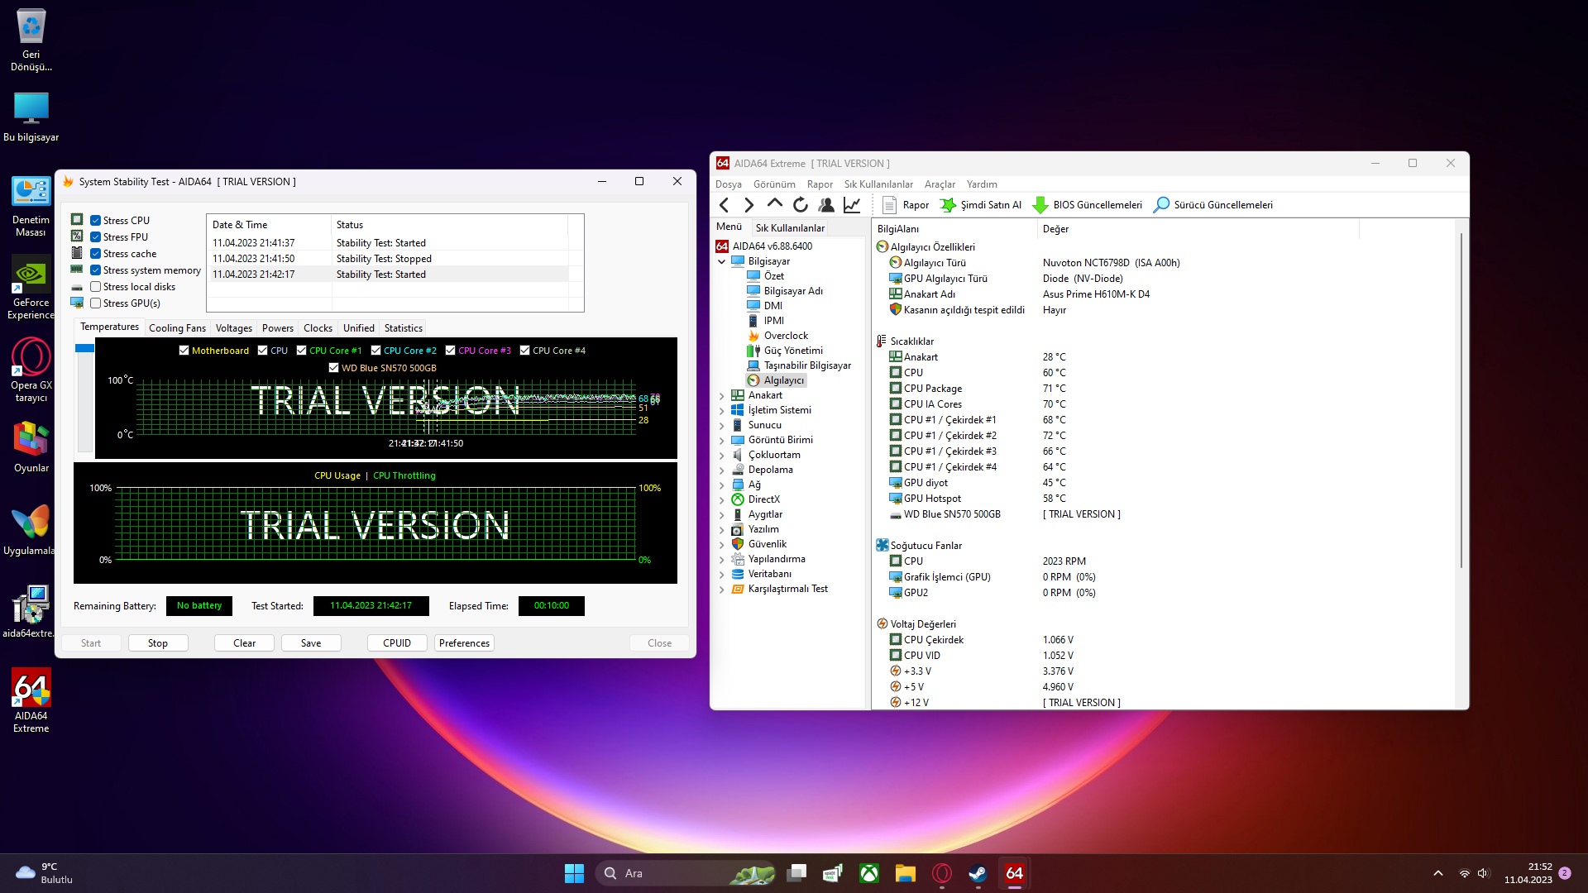Open GeForce Experience desktop icon

(x=31, y=288)
